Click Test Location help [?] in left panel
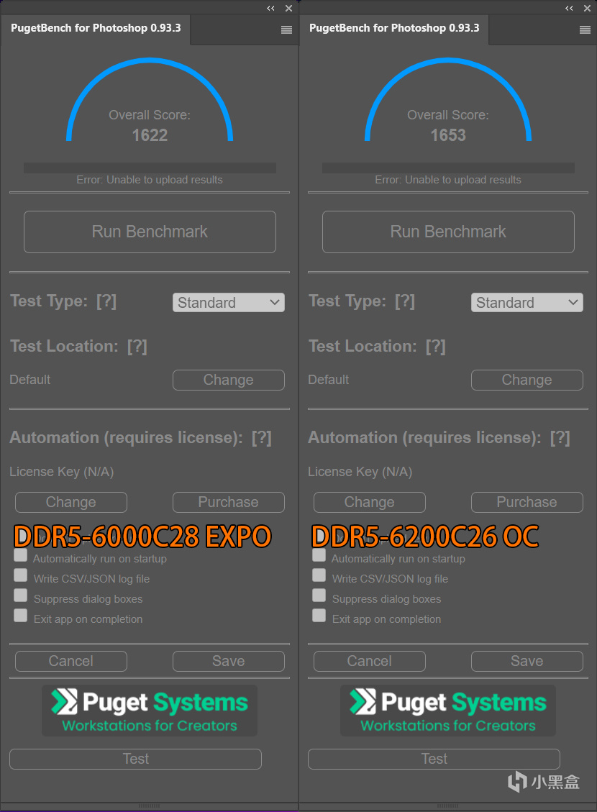 137,347
